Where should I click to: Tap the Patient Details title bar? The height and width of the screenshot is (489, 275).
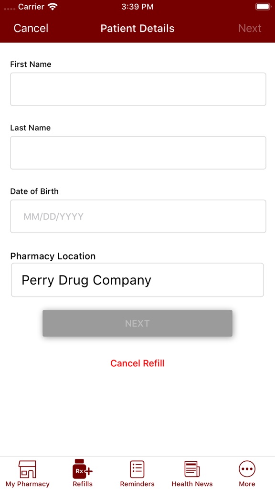pyautogui.click(x=137, y=28)
